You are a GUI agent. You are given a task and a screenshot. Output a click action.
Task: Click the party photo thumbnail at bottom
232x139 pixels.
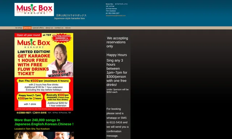tap(44, 135)
